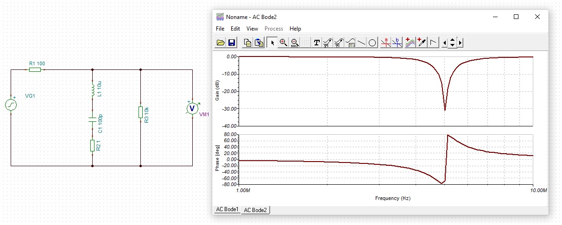The height and width of the screenshot is (225, 562).
Task: Click the 1.00M frequency axis value
Action: click(x=243, y=190)
